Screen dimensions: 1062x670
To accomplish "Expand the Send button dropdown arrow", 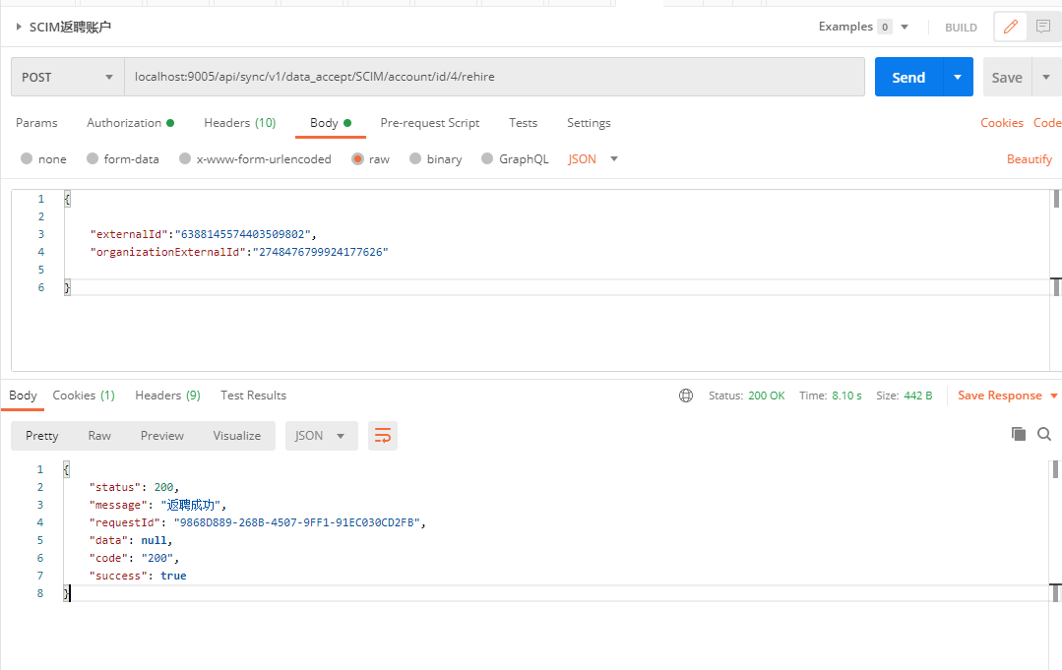I will tap(958, 77).
